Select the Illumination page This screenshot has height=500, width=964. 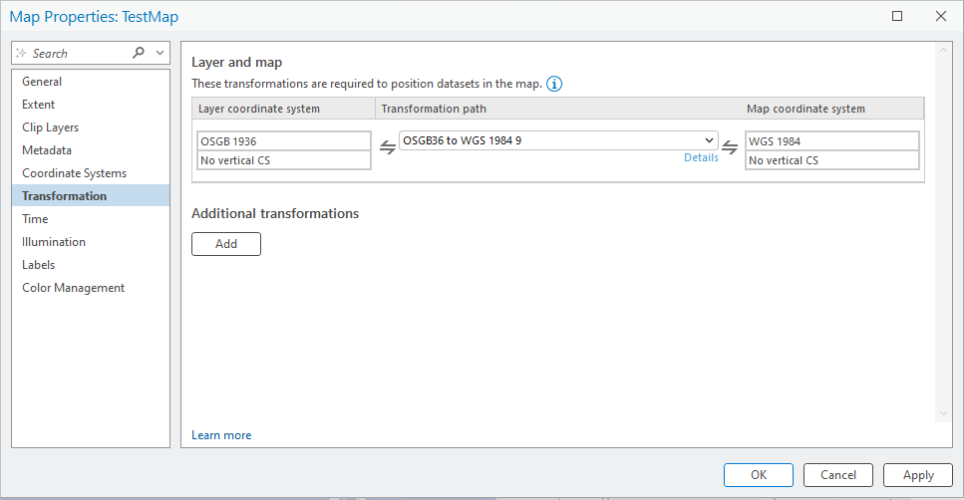pyautogui.click(x=54, y=242)
